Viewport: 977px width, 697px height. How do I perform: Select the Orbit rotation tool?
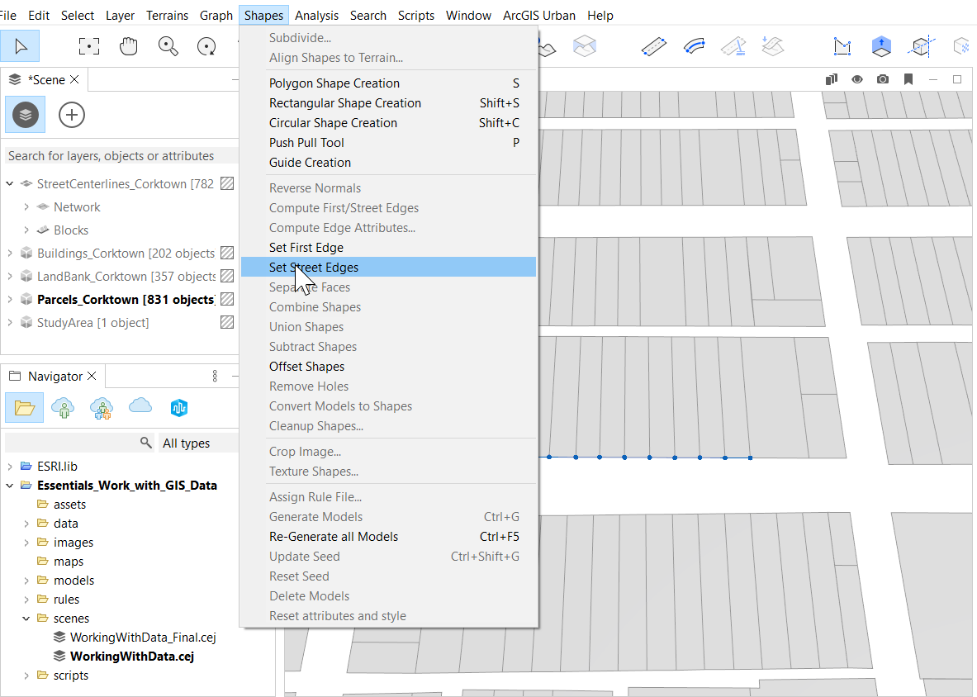click(206, 46)
